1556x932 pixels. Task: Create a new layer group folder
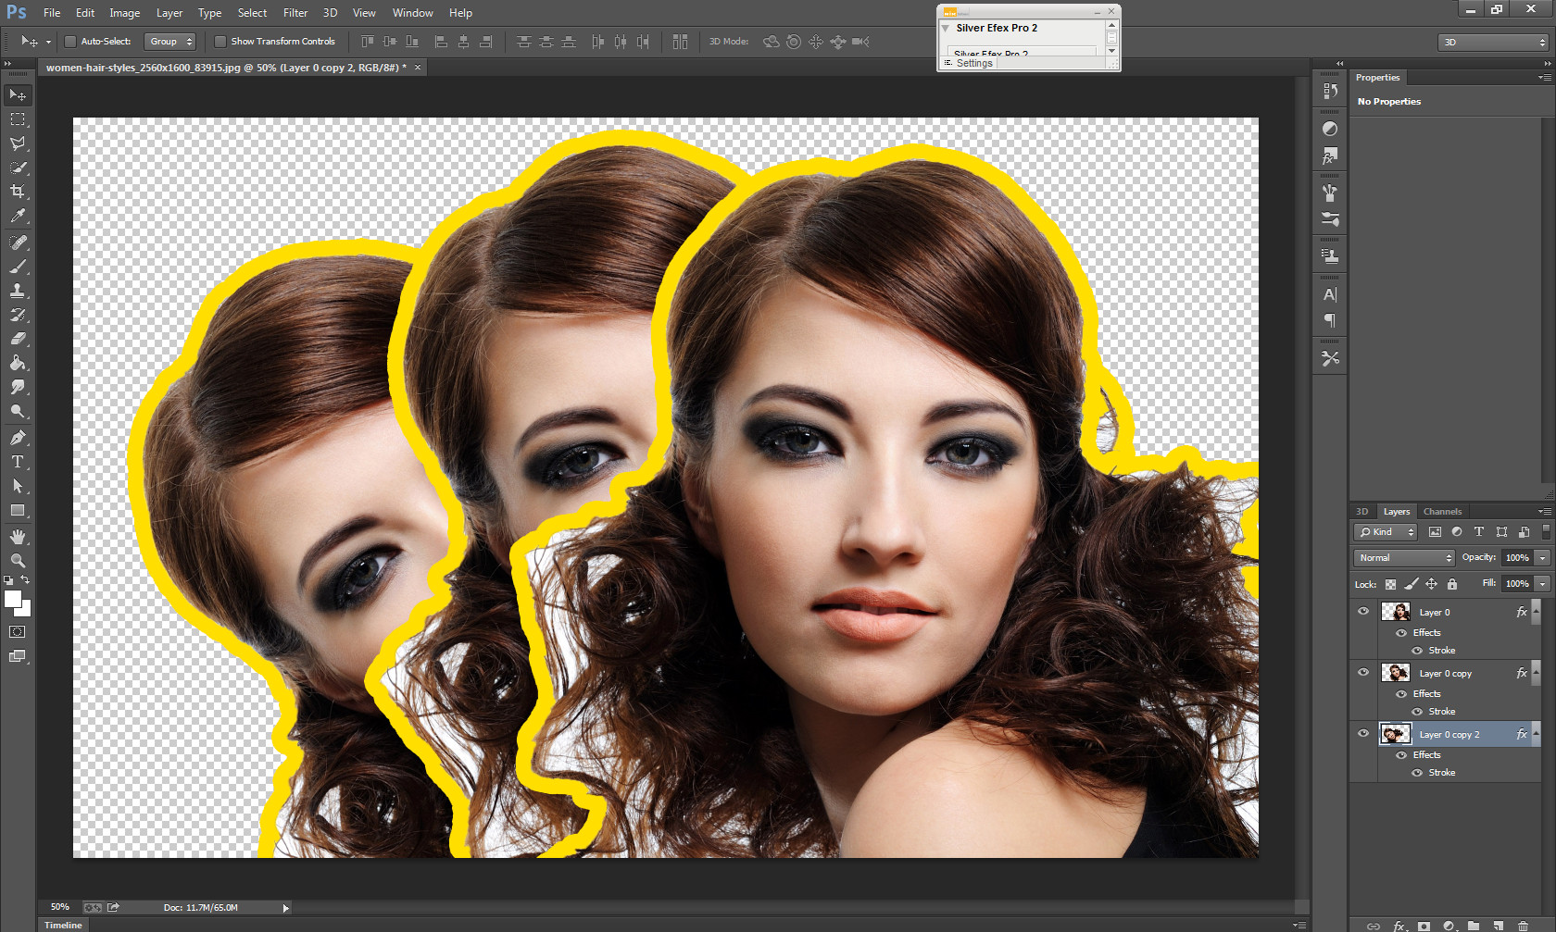tap(1474, 926)
